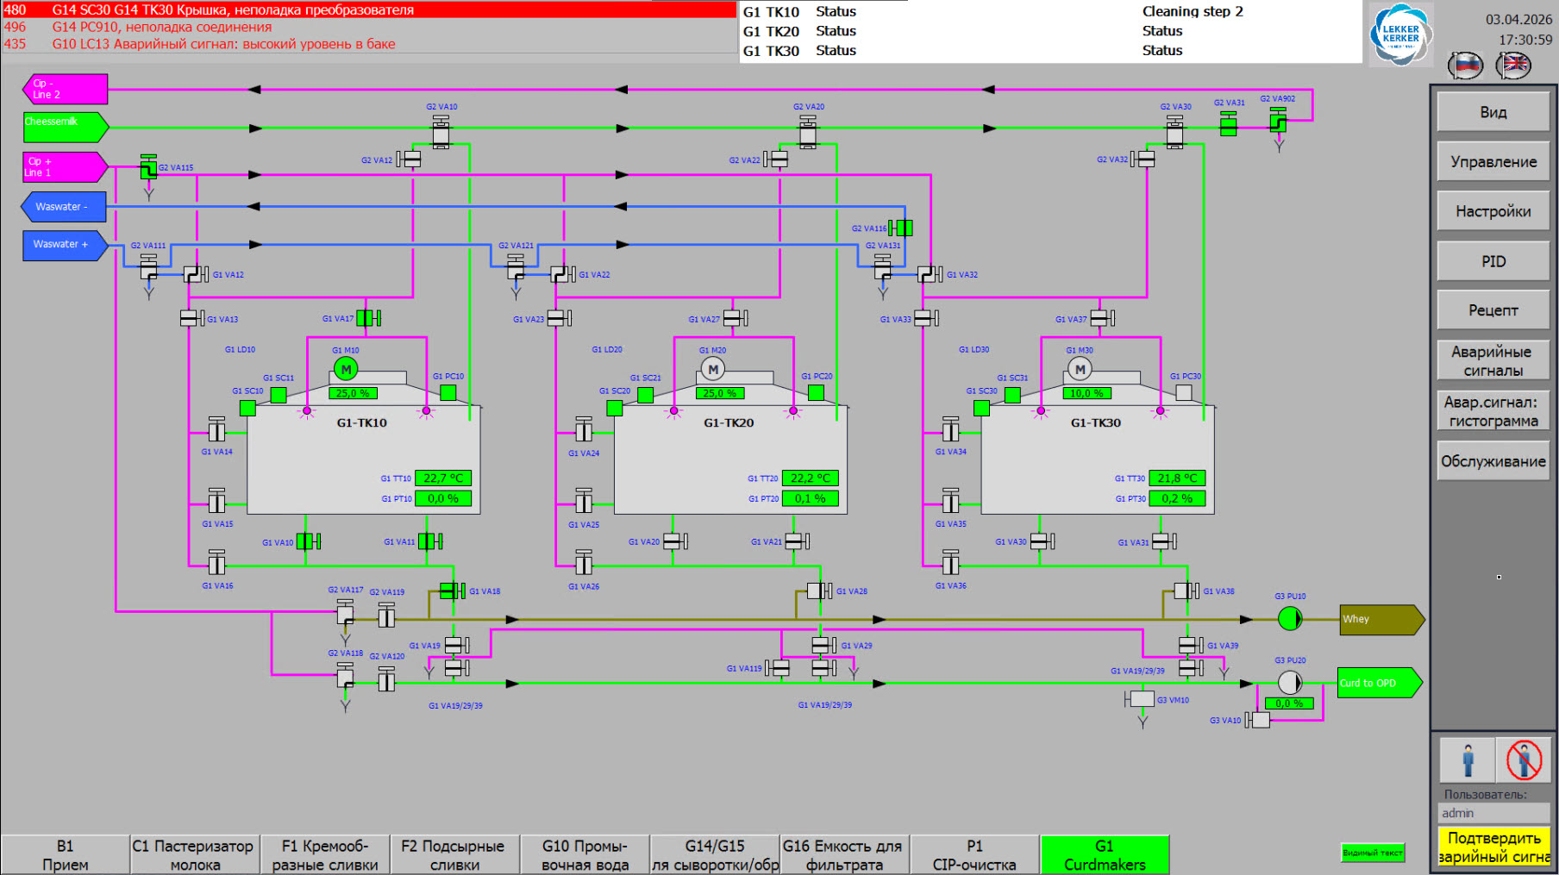Click the G1 TT10 temperature value 22,7 °C

pos(443,478)
